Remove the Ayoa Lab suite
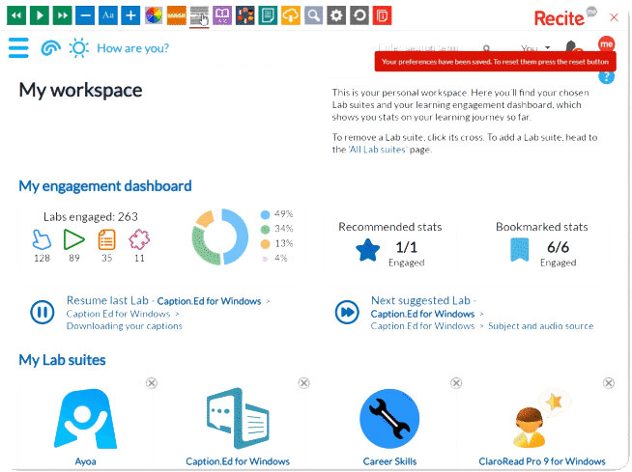632x472 pixels. (152, 383)
